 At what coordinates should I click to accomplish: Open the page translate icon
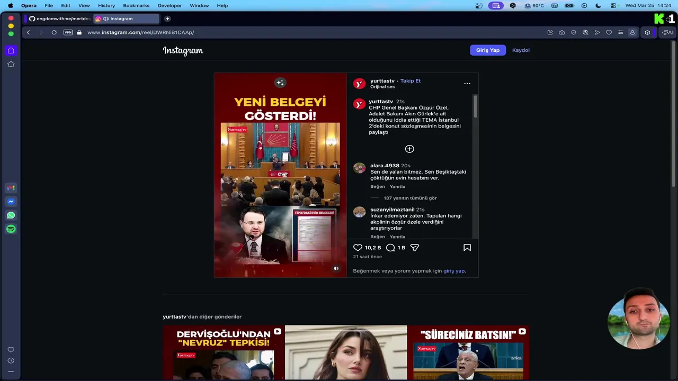coord(585,32)
